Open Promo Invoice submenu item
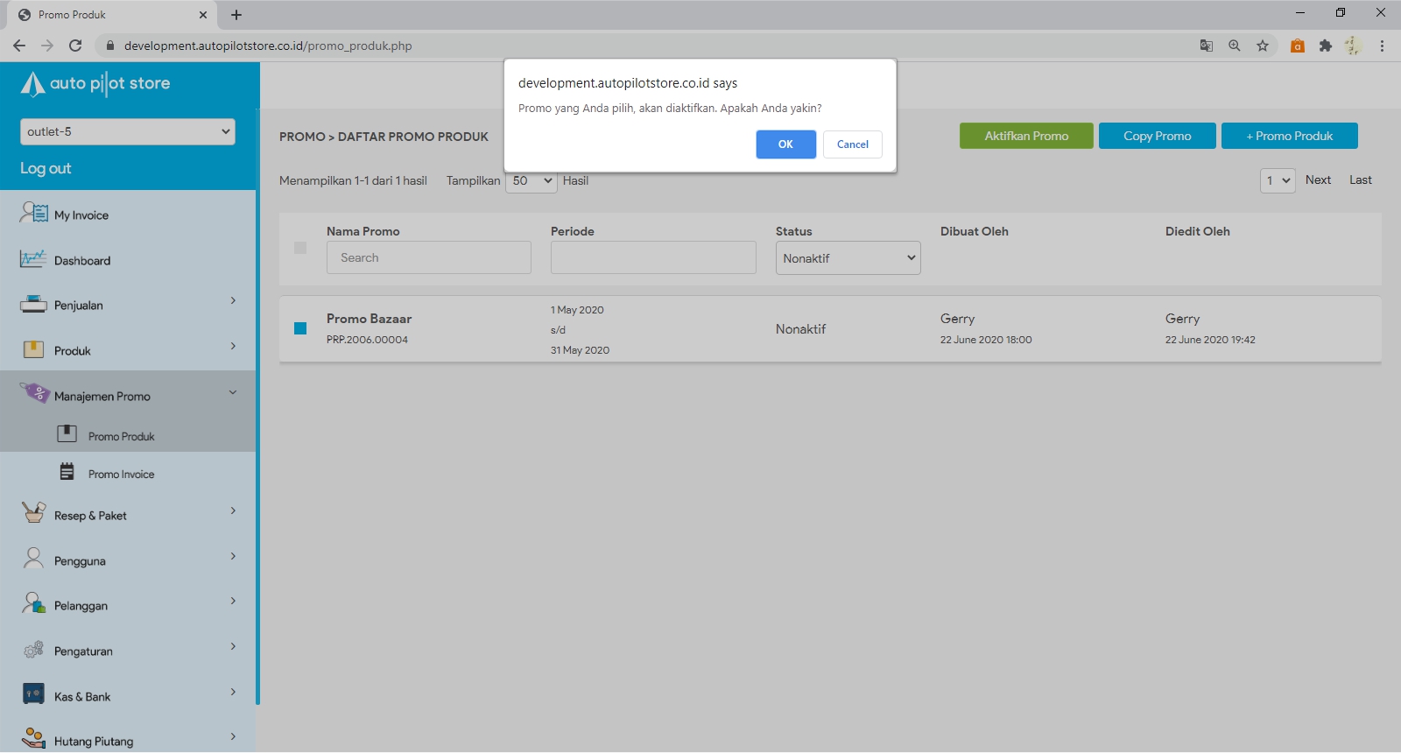 [x=121, y=475]
